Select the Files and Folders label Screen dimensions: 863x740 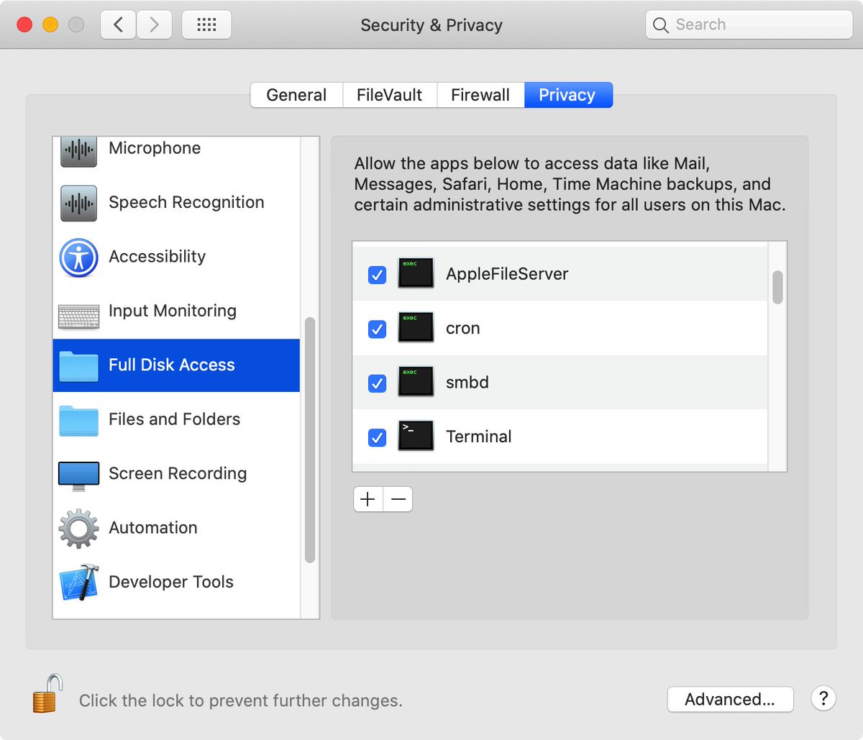(x=175, y=419)
